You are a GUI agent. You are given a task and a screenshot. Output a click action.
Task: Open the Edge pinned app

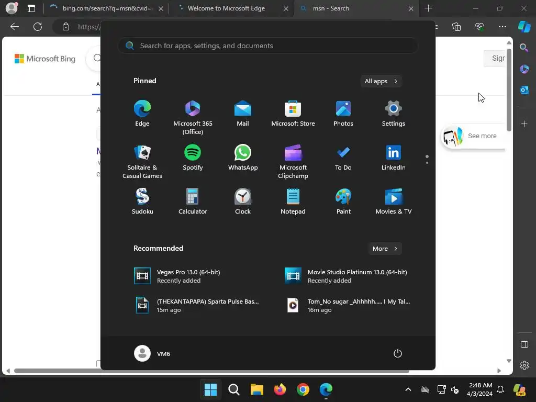142,113
